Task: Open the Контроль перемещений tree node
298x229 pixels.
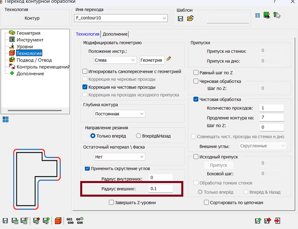Action: [43, 67]
